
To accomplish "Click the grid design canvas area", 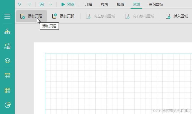I will point(118,84).
